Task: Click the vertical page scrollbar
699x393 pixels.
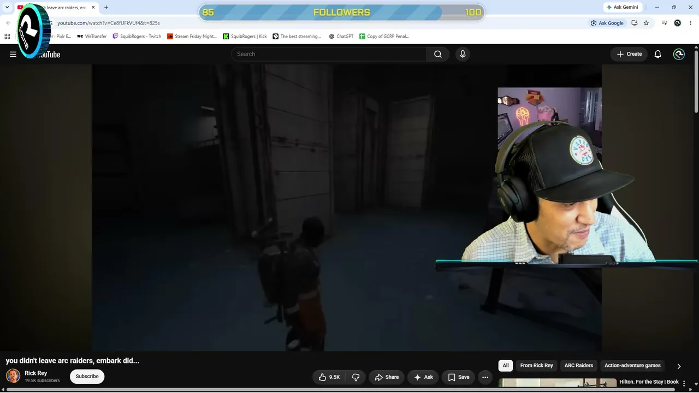Action: [696, 82]
